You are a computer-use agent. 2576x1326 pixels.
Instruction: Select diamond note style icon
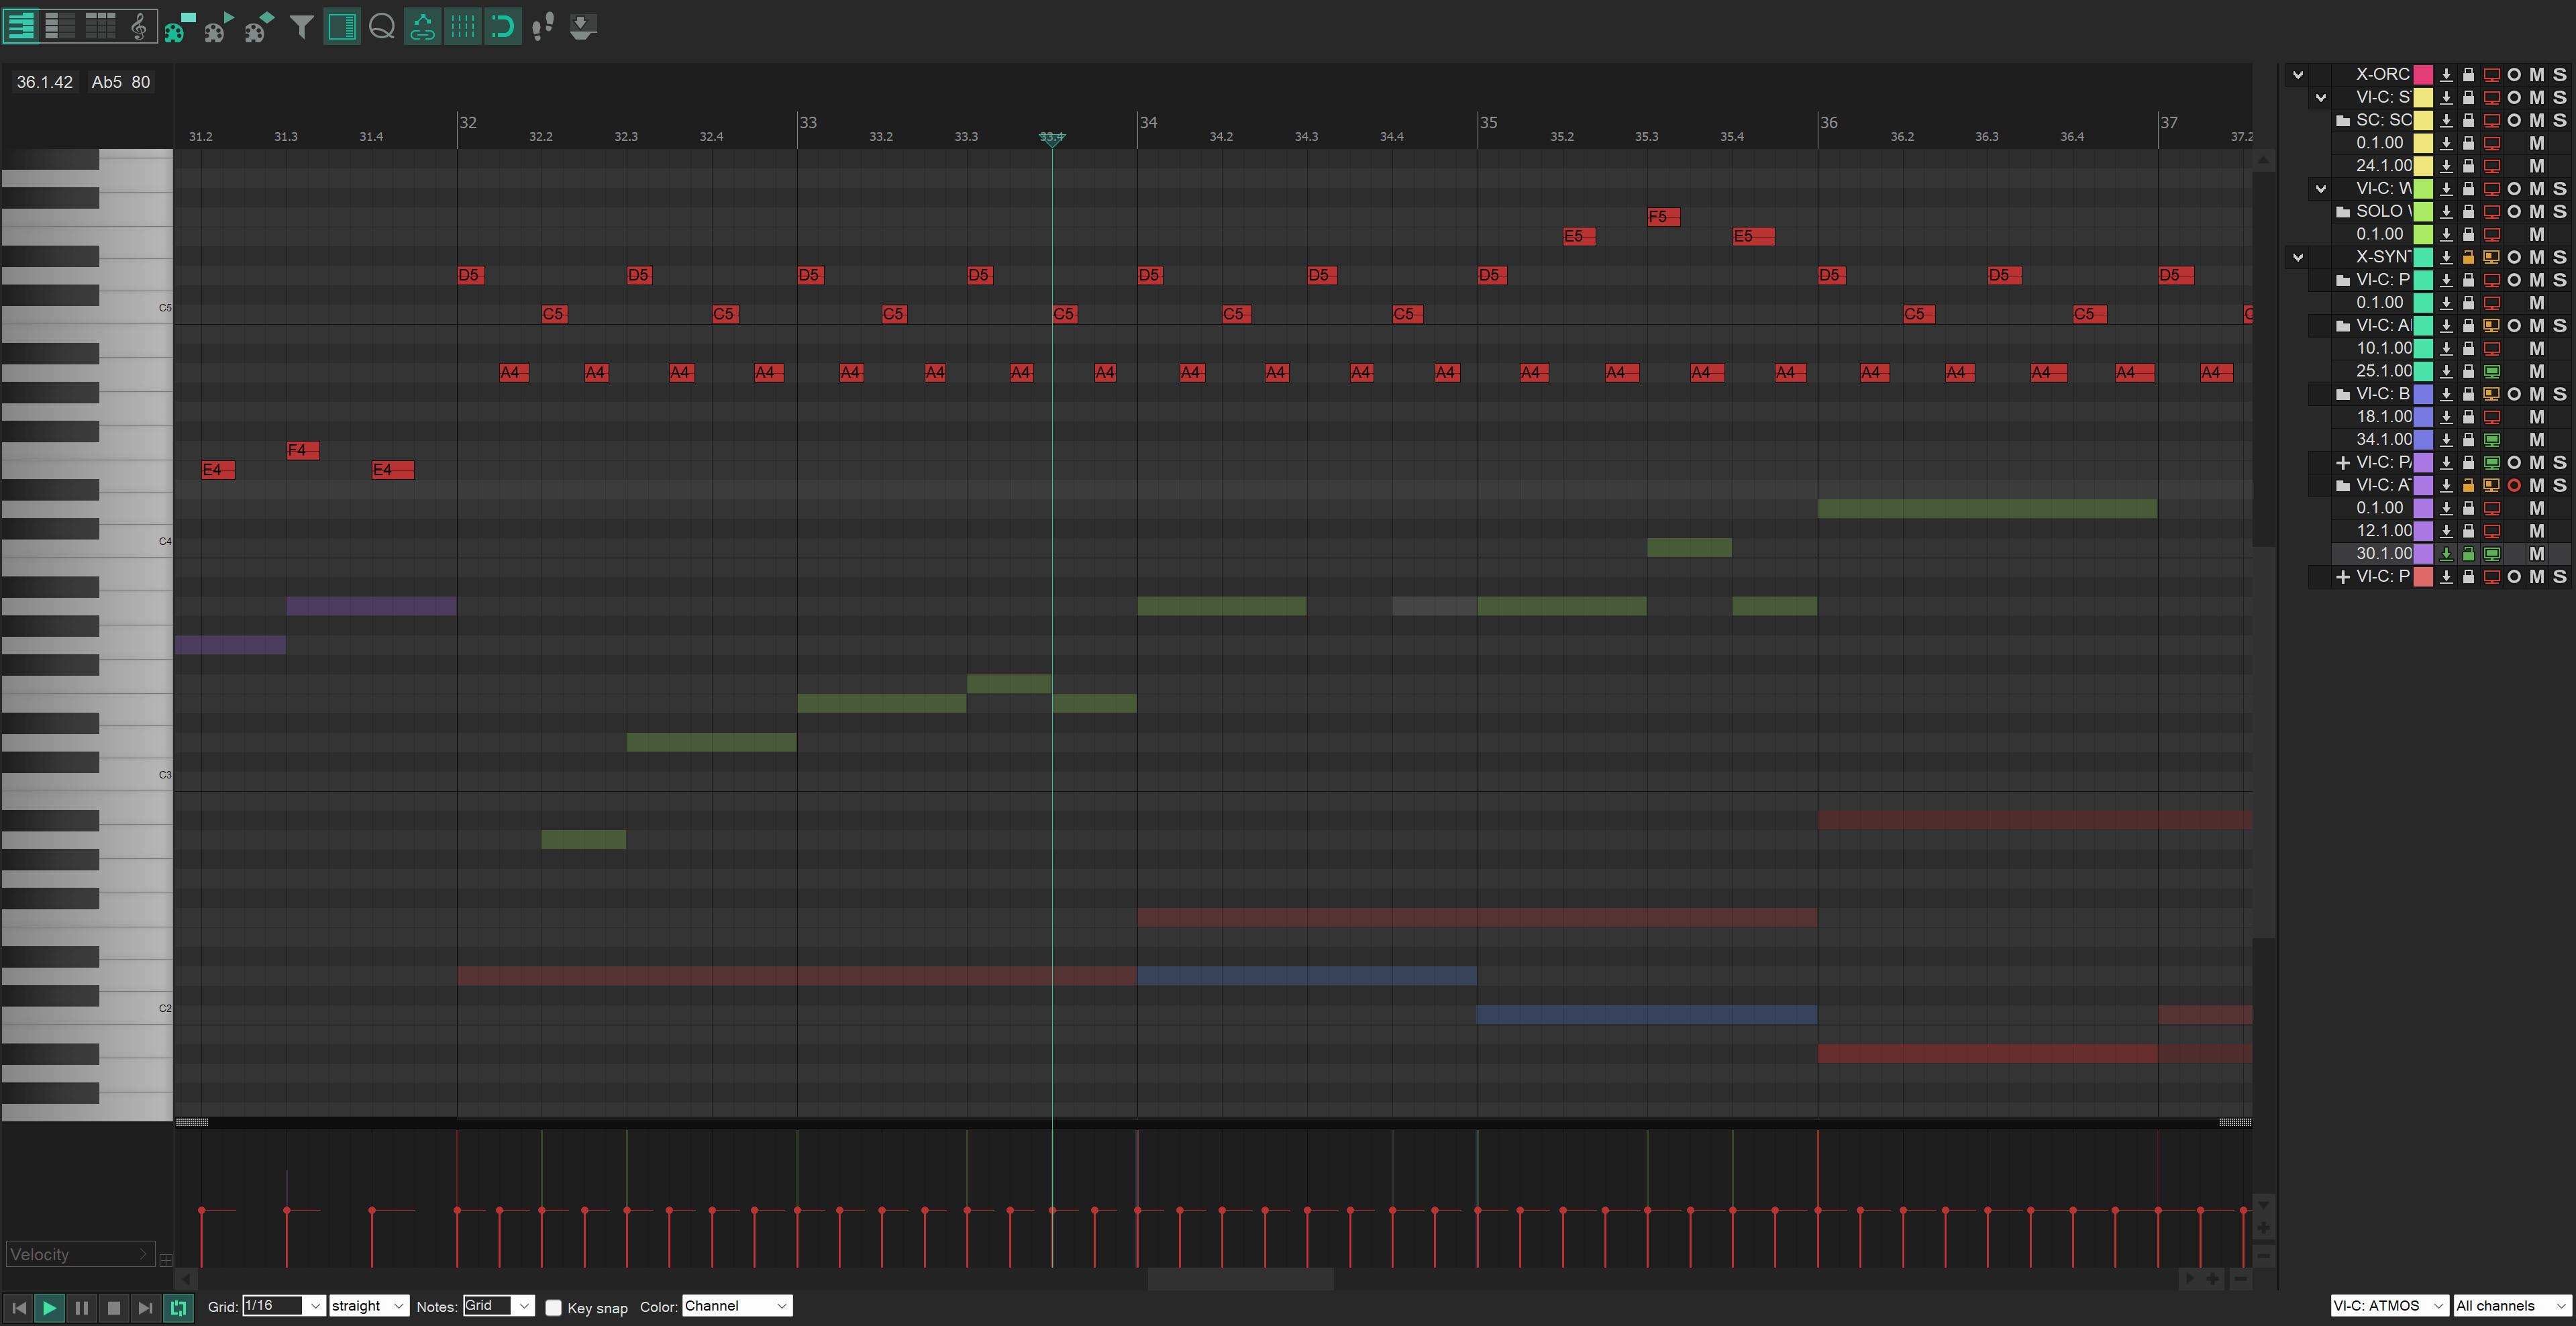259,26
